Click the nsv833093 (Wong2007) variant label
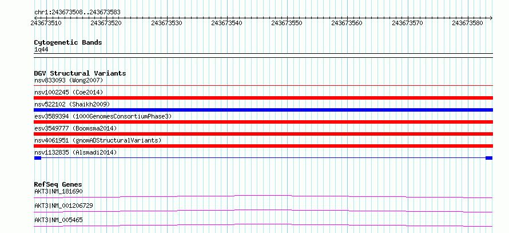The image size is (509, 233). coord(69,80)
